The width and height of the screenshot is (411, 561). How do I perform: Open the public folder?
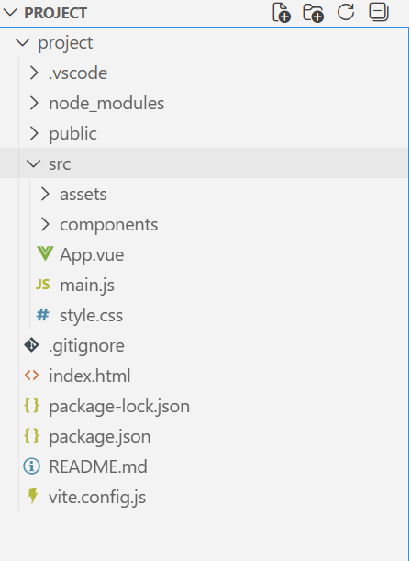[204, 133]
